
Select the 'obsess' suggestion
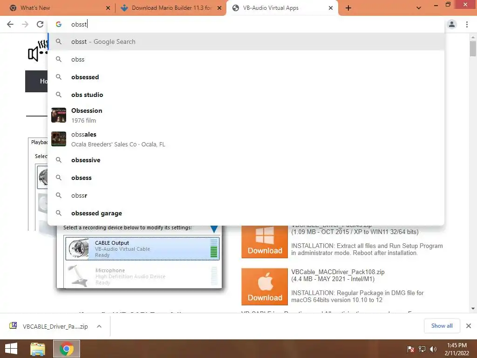[x=246, y=178]
